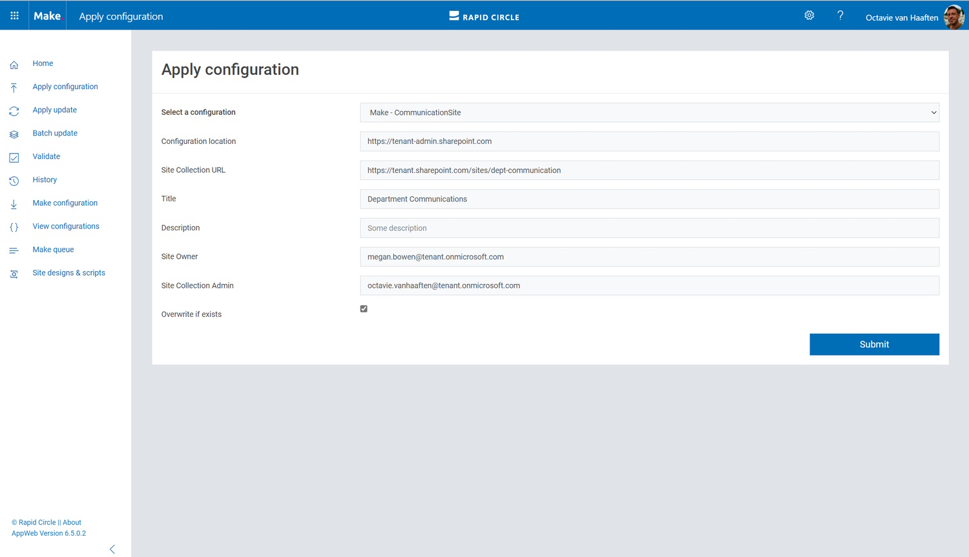
Task: Focus the Site Collection URL field
Action: (x=649, y=170)
